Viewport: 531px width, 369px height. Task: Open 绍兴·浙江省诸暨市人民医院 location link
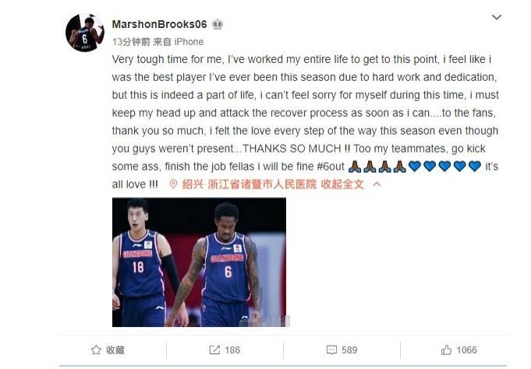pyautogui.click(x=249, y=184)
